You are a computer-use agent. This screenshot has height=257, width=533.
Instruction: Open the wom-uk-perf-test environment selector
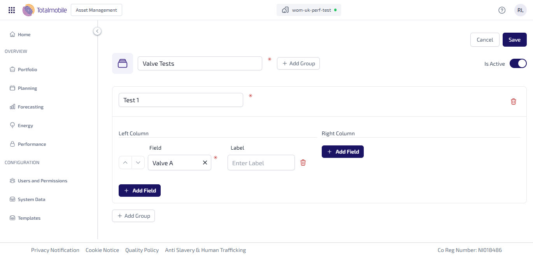tap(309, 10)
